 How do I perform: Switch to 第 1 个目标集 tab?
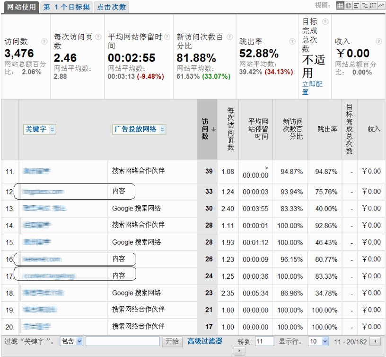[66, 7]
